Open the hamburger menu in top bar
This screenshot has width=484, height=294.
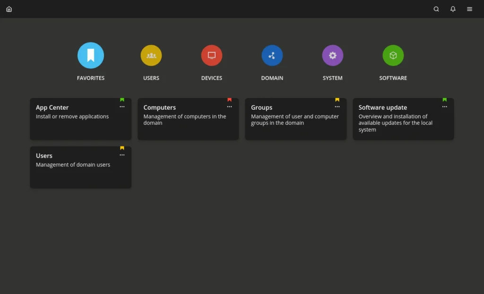click(469, 9)
